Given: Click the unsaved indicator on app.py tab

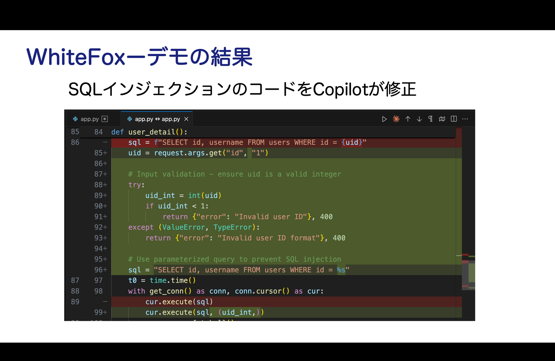Looking at the screenshot, I should [x=105, y=119].
